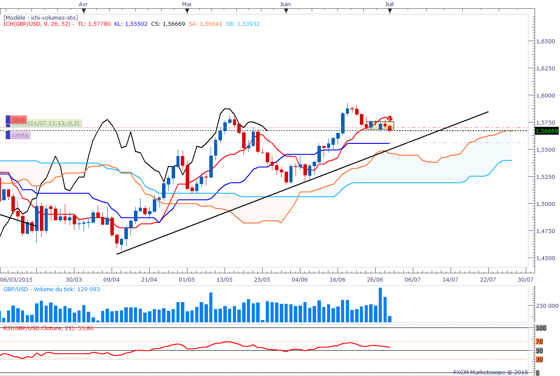Screen dimensions: 560x376
Task: Click the RSI(GBP/USD.Cloture, 21) label
Action: coord(49,327)
